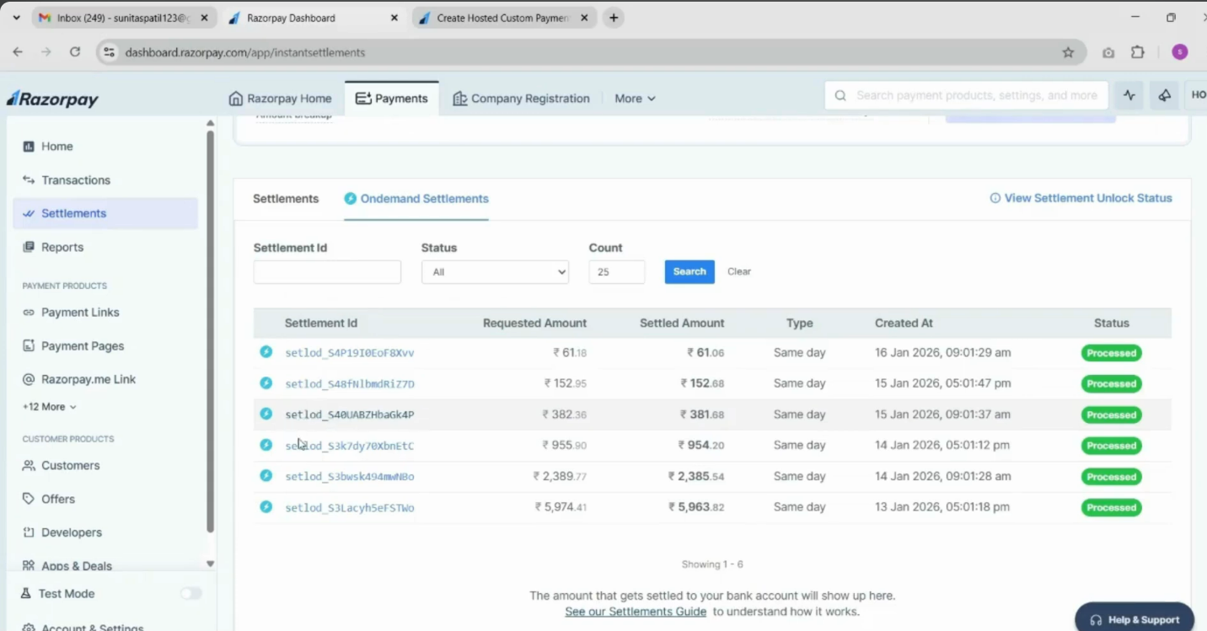
Task: Click the Requested Amount column header
Action: [534, 323]
